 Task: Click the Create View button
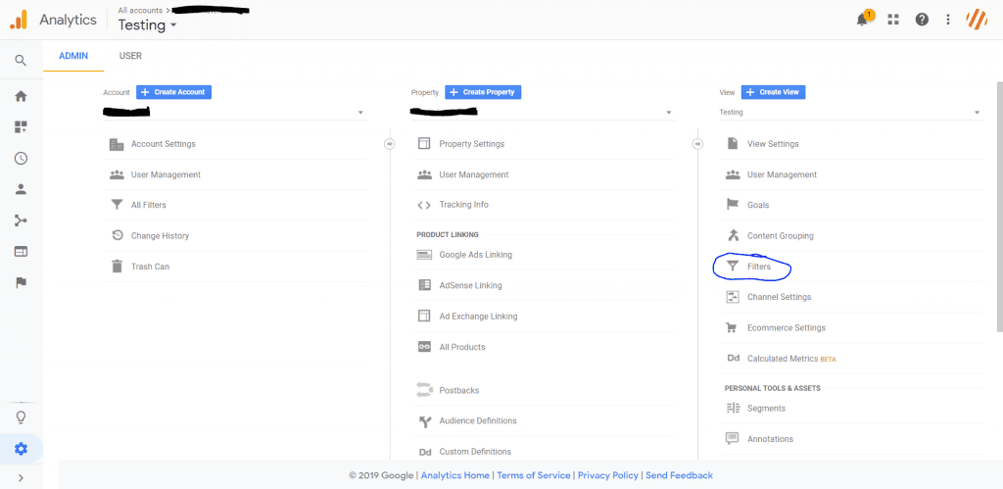pyautogui.click(x=773, y=92)
